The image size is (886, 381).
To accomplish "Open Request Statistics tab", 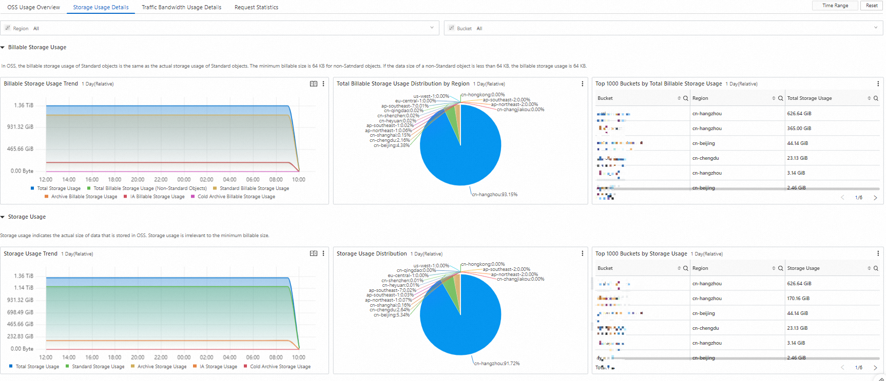I will (x=256, y=7).
